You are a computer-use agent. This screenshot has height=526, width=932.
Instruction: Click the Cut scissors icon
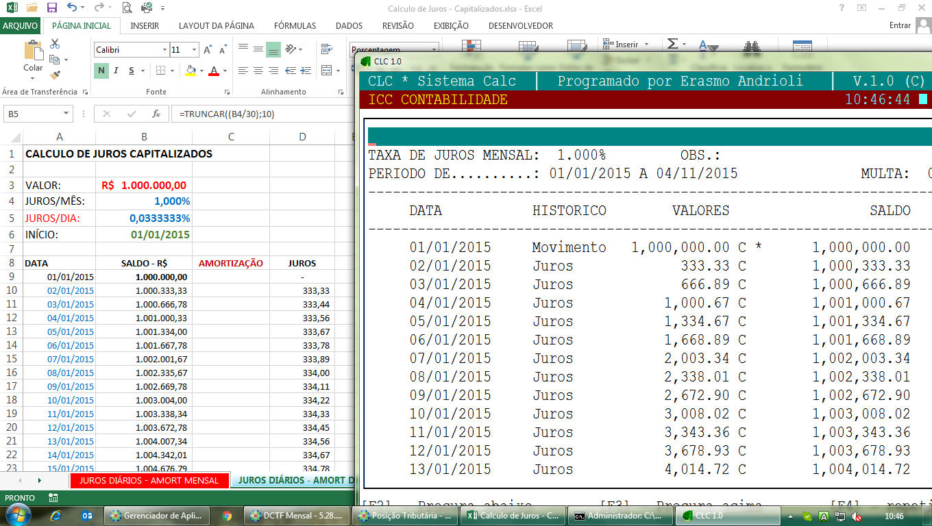[55, 44]
